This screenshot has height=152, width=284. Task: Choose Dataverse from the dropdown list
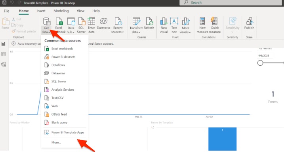(x=65, y=73)
